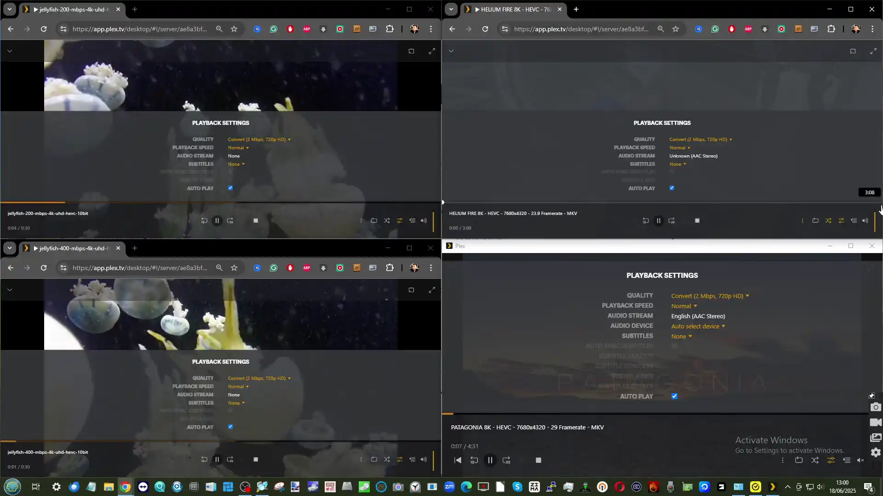
Task: Toggle Auto Play checkbox in Plex desktop app
Action: (675, 396)
